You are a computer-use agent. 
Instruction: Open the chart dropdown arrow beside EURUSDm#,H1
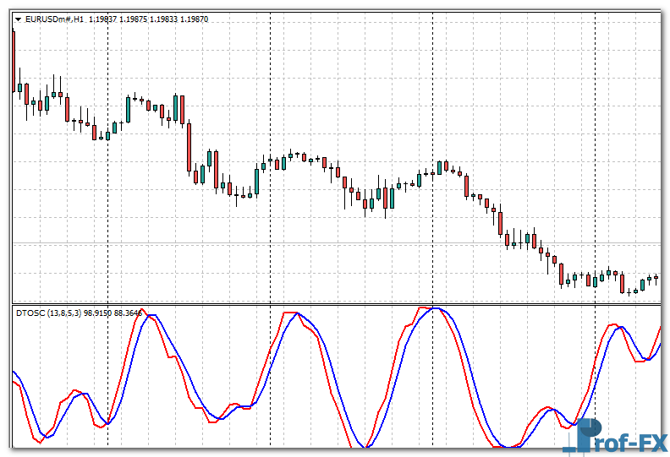(x=18, y=19)
